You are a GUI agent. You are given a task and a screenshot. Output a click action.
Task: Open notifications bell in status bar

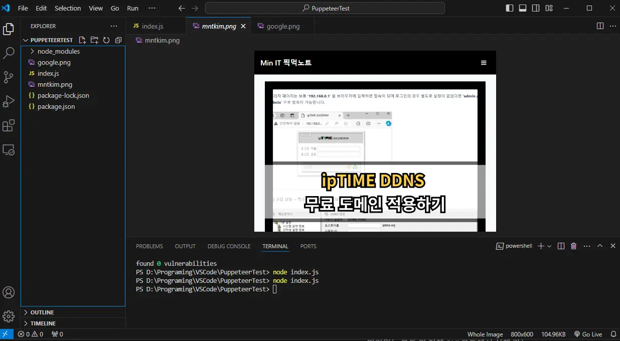click(613, 334)
